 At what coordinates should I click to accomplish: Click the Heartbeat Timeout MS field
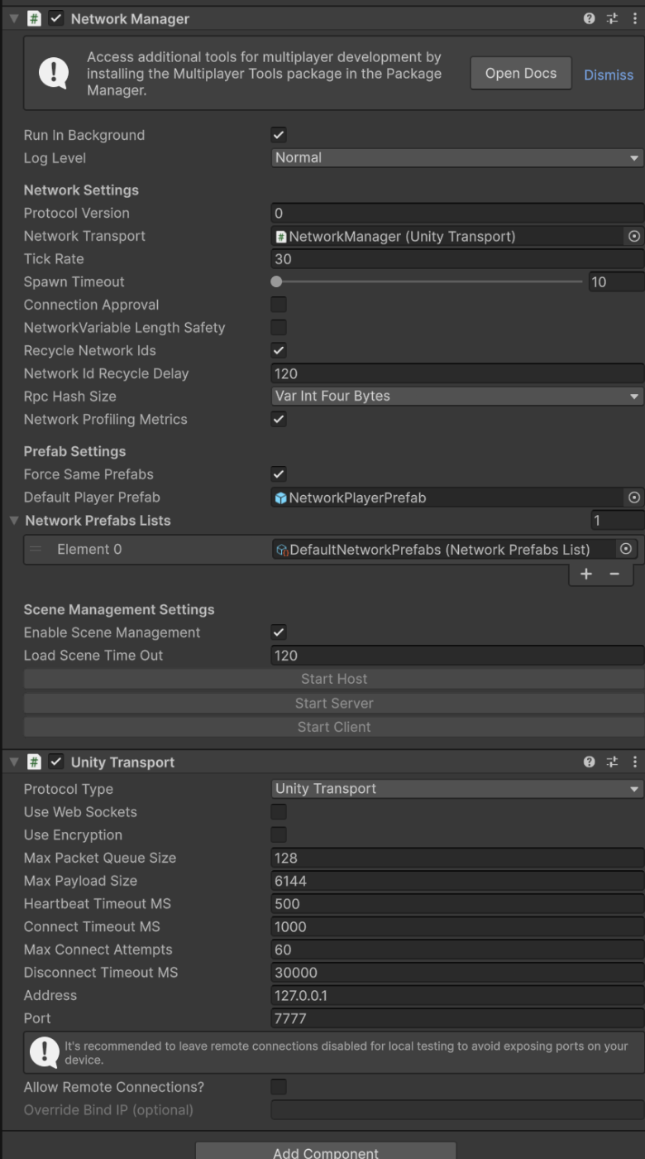(457, 904)
